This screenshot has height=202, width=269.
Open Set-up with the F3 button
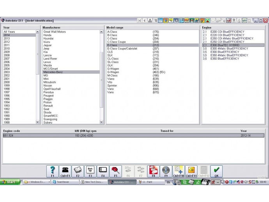click(x=90, y=171)
